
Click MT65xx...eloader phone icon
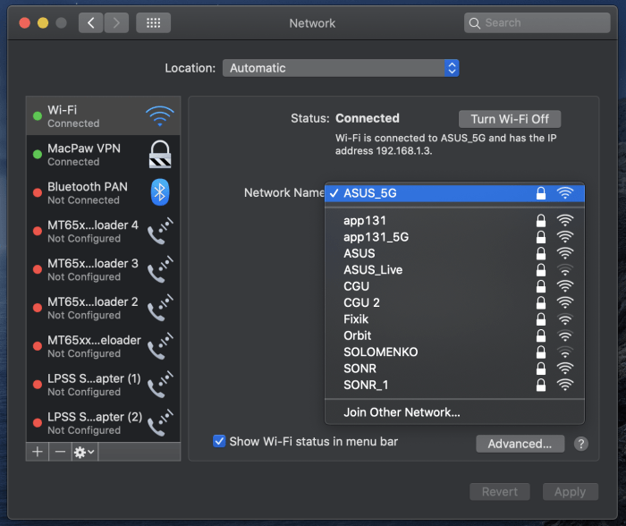[160, 346]
